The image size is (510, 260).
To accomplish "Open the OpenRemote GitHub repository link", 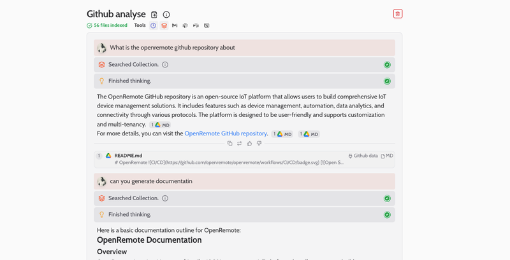I will [226, 133].
